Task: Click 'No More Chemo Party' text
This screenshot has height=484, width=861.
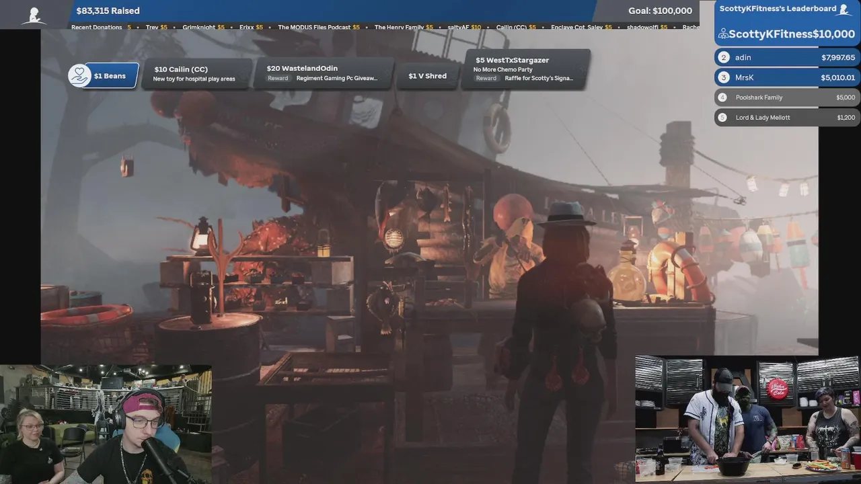Action: click(502, 69)
